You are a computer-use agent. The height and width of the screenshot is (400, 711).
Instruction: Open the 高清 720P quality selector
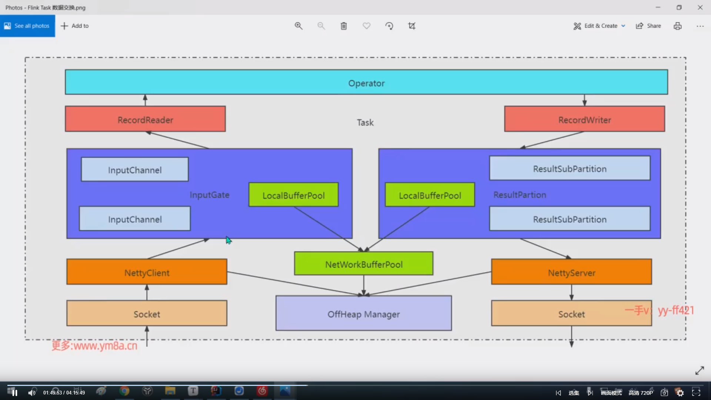641,393
